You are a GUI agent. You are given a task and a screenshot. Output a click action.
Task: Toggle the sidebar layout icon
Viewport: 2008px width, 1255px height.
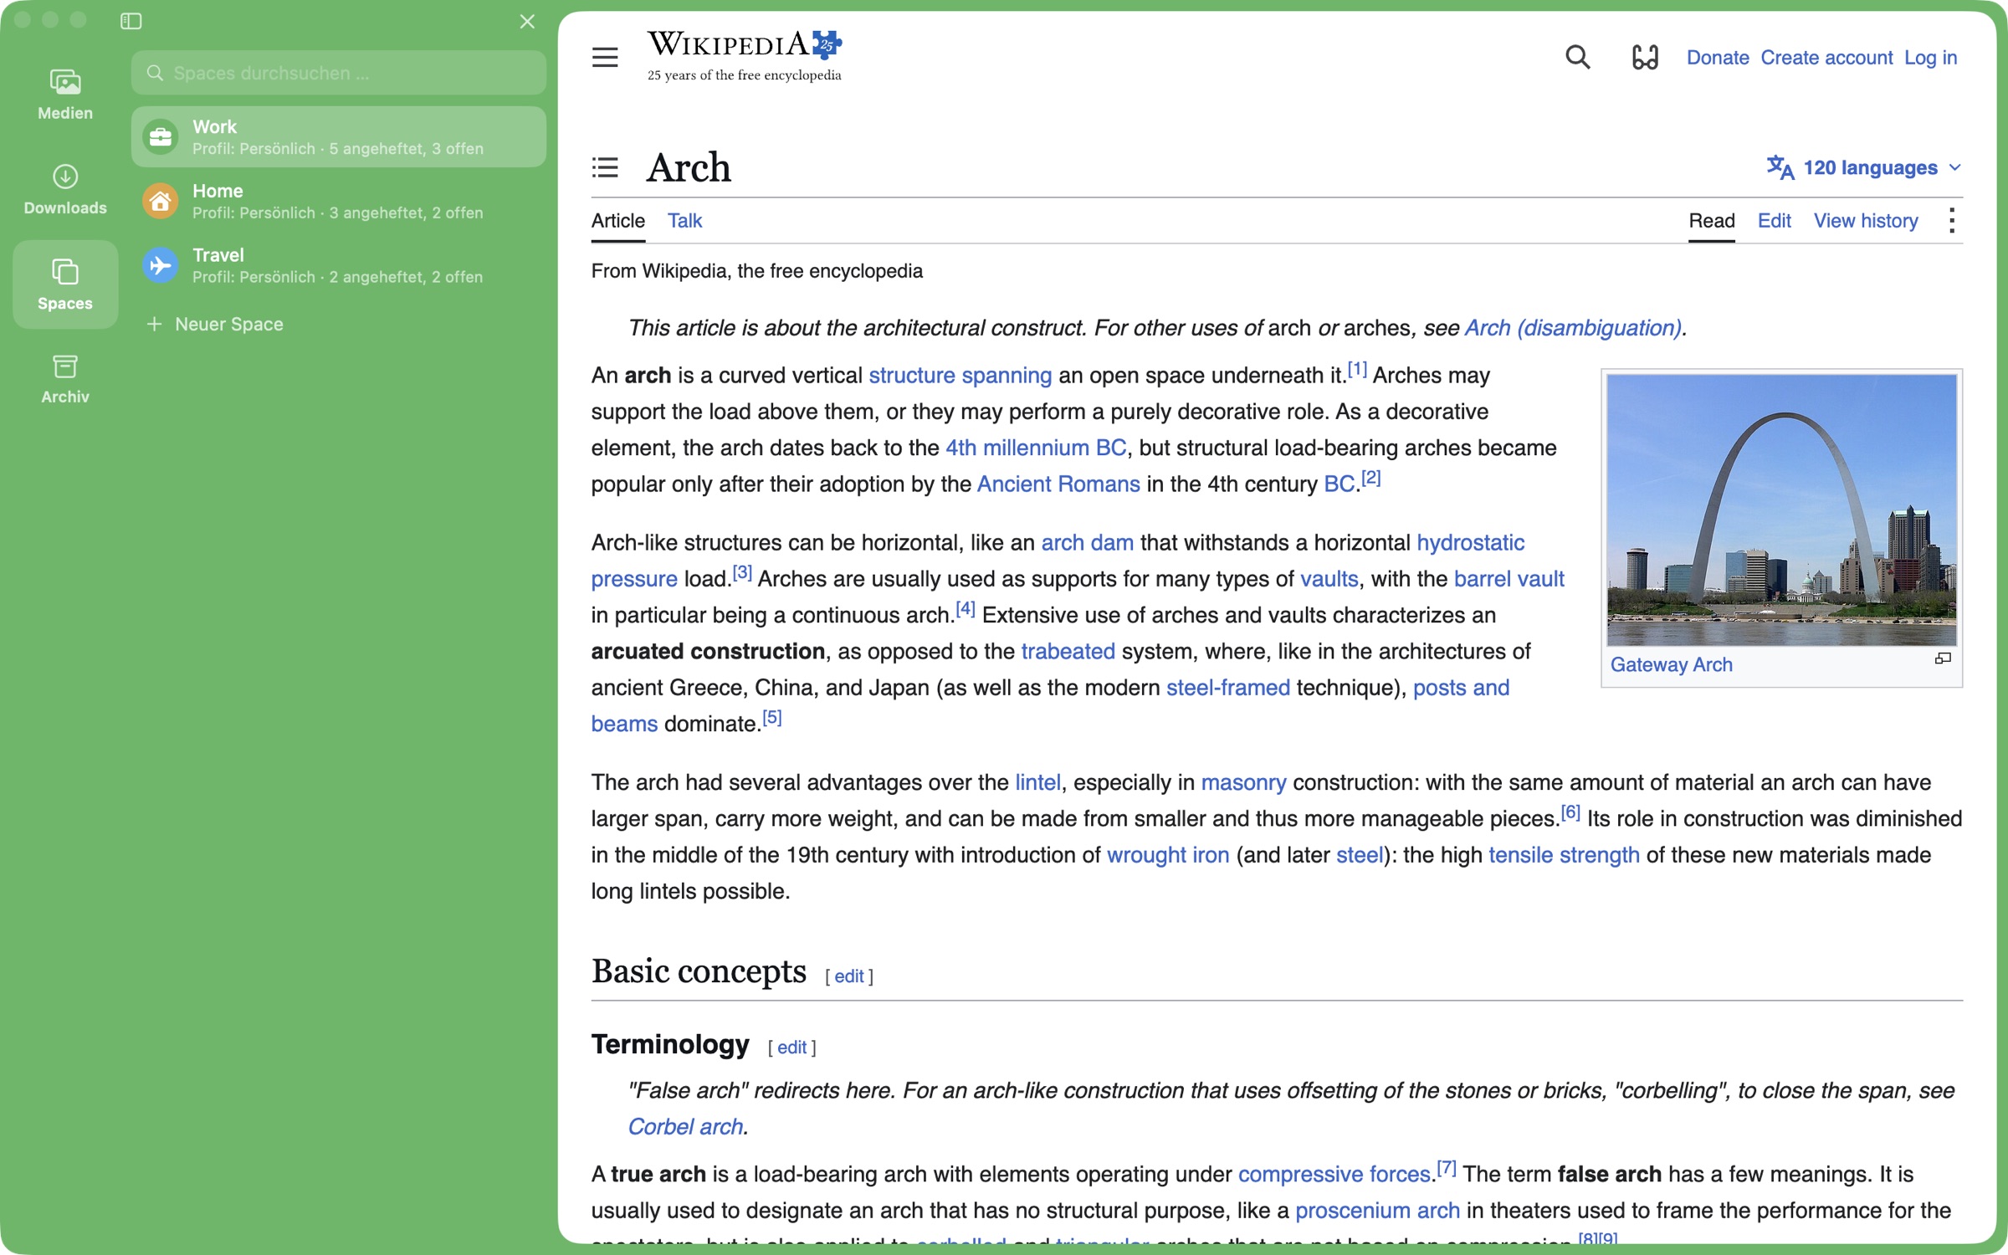[131, 21]
